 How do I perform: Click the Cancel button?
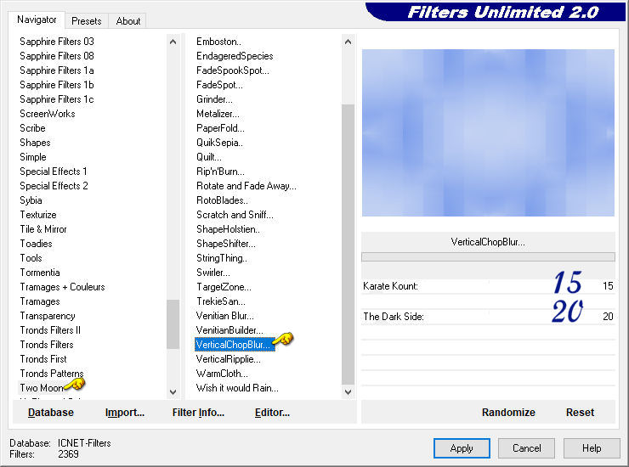[527, 448]
